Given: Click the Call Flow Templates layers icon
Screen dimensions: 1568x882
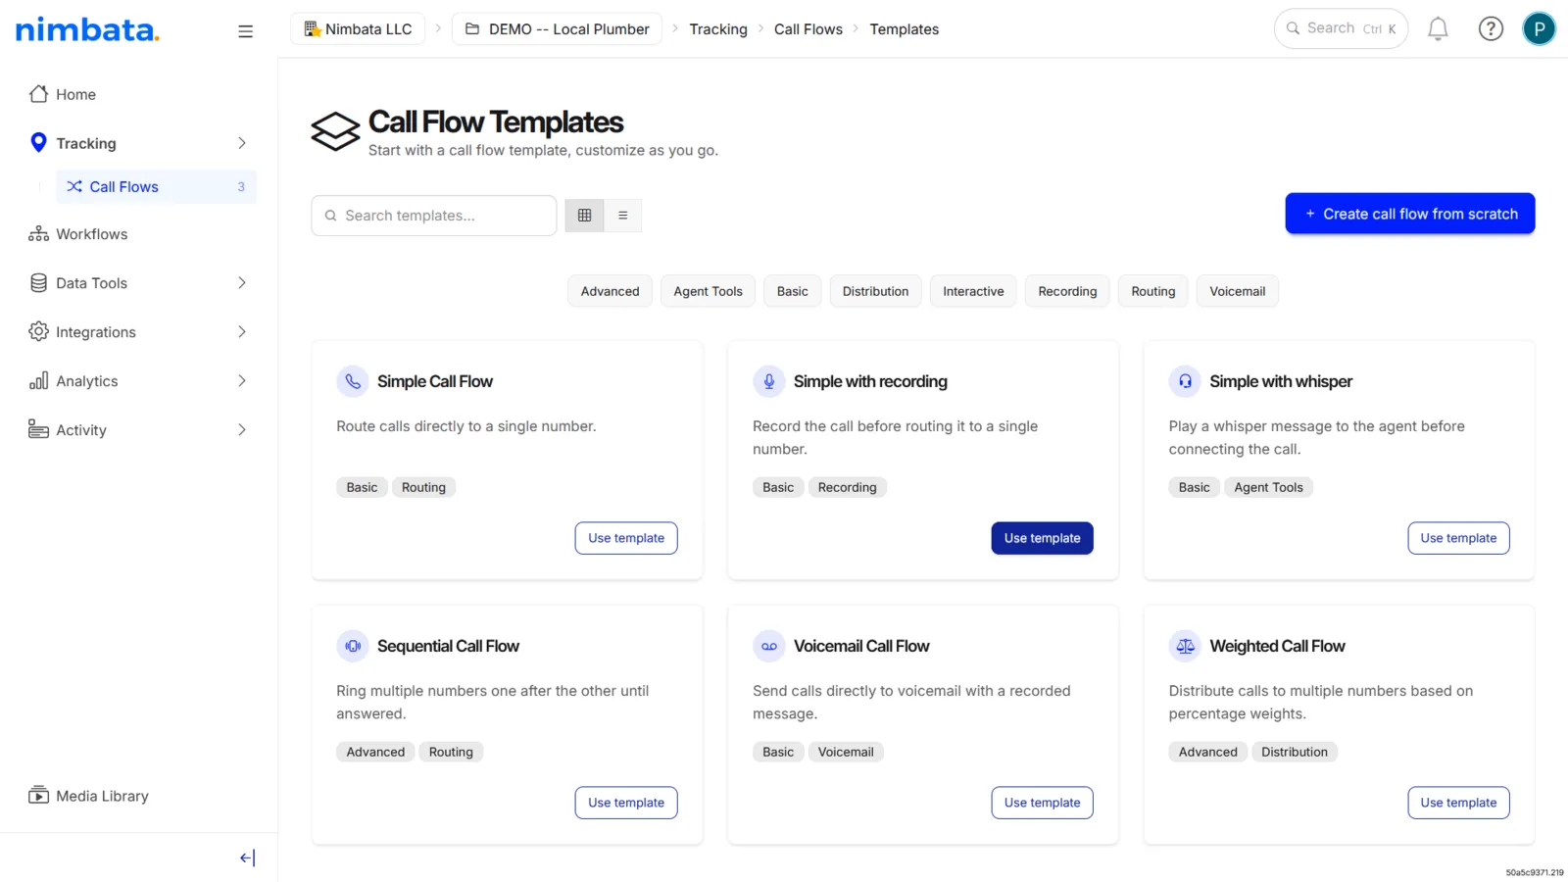Looking at the screenshot, I should pyautogui.click(x=335, y=131).
